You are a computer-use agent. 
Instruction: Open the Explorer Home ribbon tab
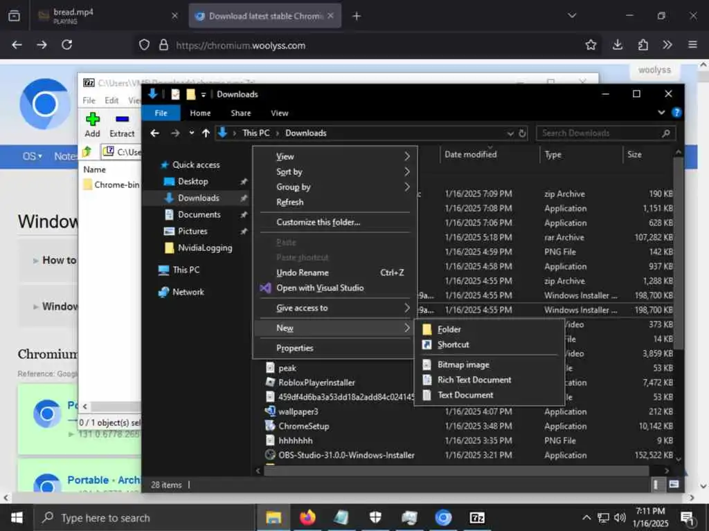(200, 113)
